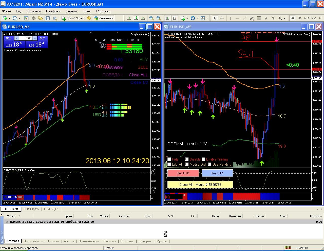
Task: Select the Text 'A' tool
Action: [266, 18]
